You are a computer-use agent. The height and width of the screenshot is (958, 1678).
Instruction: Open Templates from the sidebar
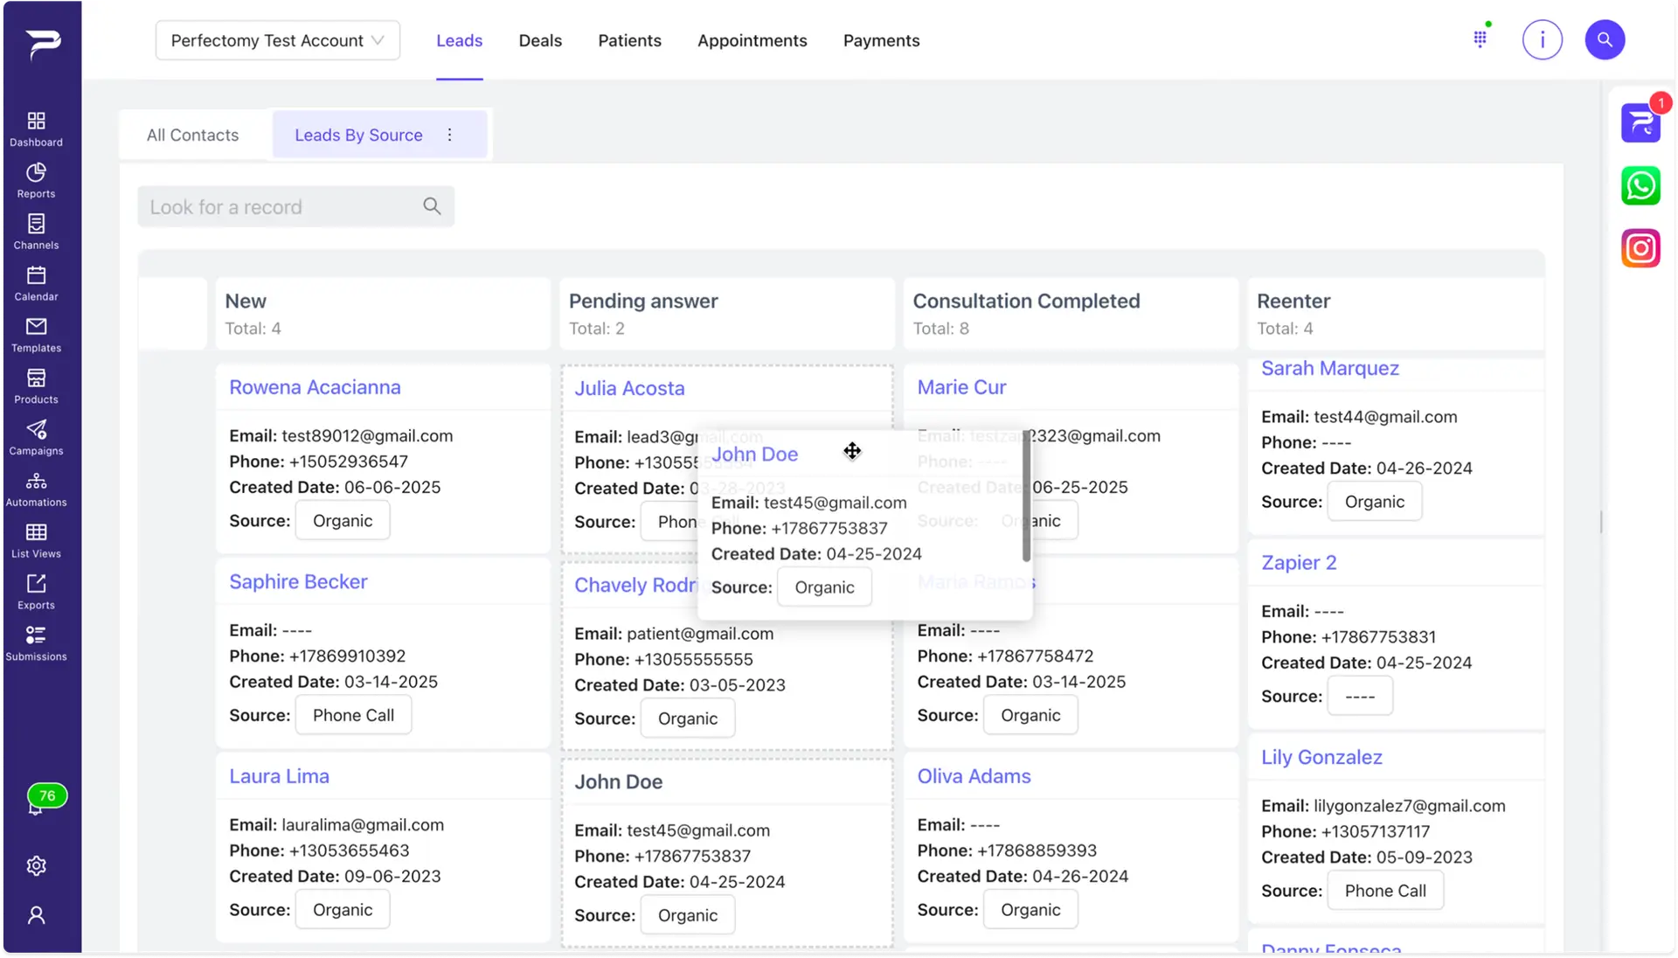[x=36, y=335]
